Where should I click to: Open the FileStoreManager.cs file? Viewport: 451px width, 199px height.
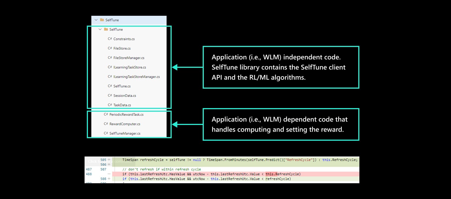tap(129, 58)
